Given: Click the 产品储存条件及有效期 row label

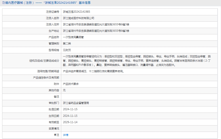Looking at the screenshot, I should pyautogui.click(x=46, y=77).
